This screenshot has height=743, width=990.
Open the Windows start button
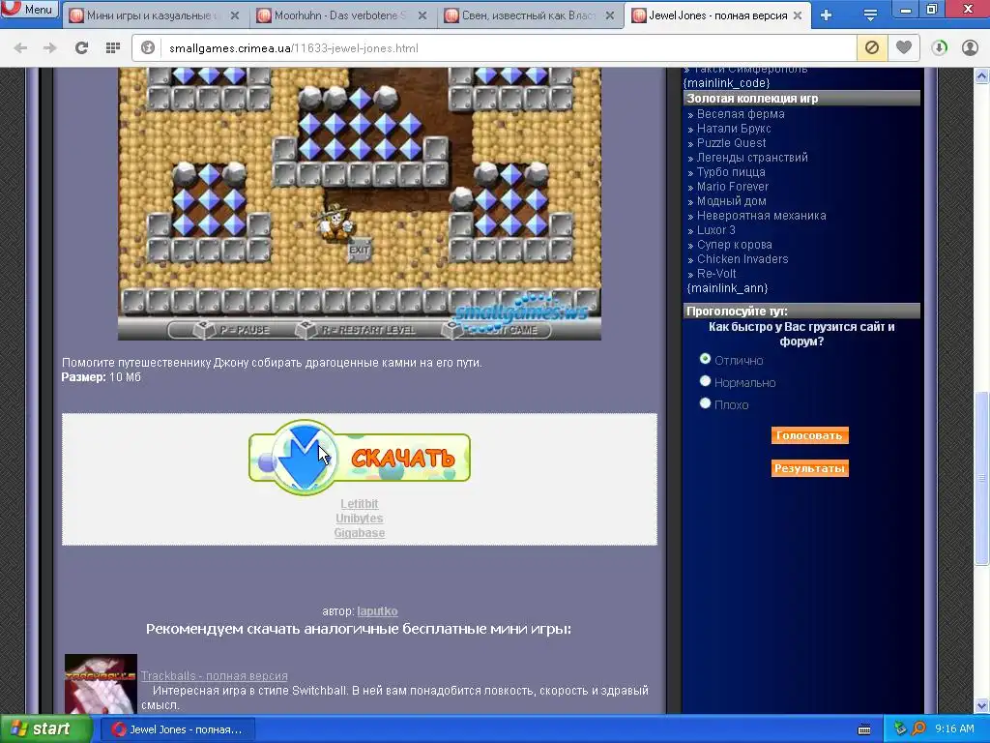[45, 729]
